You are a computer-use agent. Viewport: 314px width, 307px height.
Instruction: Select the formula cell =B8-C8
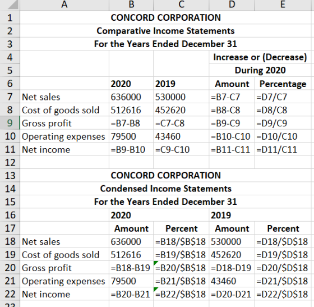click(x=232, y=110)
